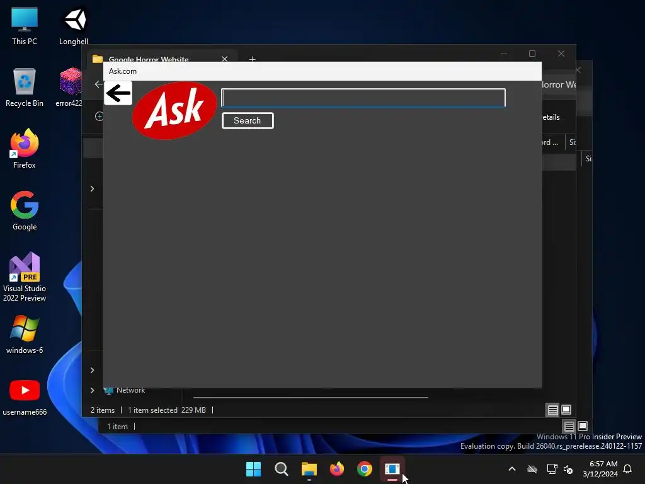This screenshot has width=645, height=484.
Task: Open the Windows Start menu
Action: click(253, 469)
